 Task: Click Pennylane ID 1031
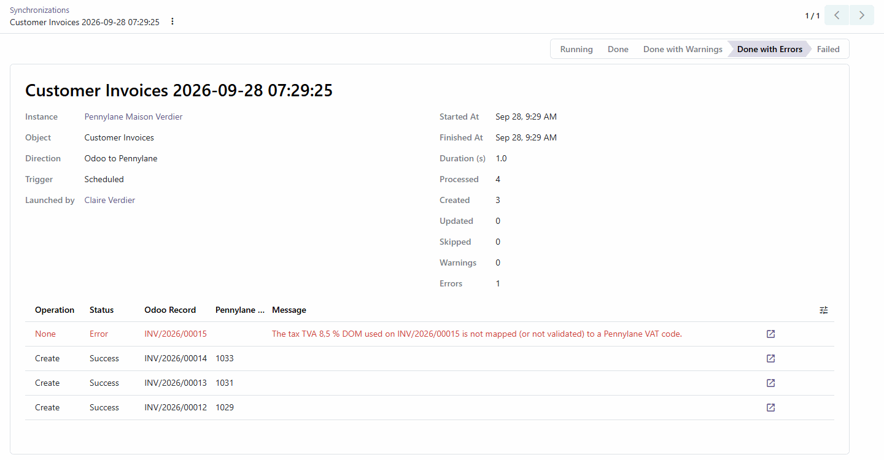pos(225,383)
